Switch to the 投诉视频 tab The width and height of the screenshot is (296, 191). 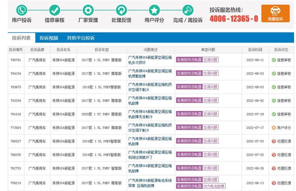pyautogui.click(x=49, y=38)
